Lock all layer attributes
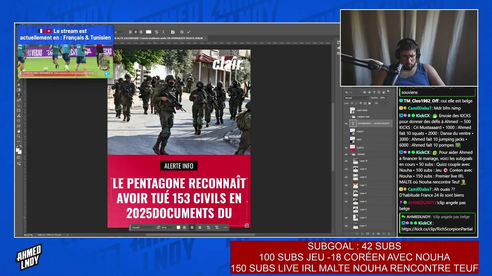The width and height of the screenshot is (492, 276). 369,103
